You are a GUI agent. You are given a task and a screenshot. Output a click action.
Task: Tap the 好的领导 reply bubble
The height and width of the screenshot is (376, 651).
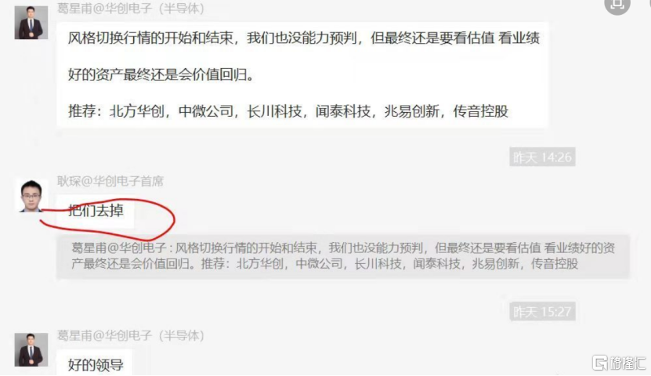point(95,363)
